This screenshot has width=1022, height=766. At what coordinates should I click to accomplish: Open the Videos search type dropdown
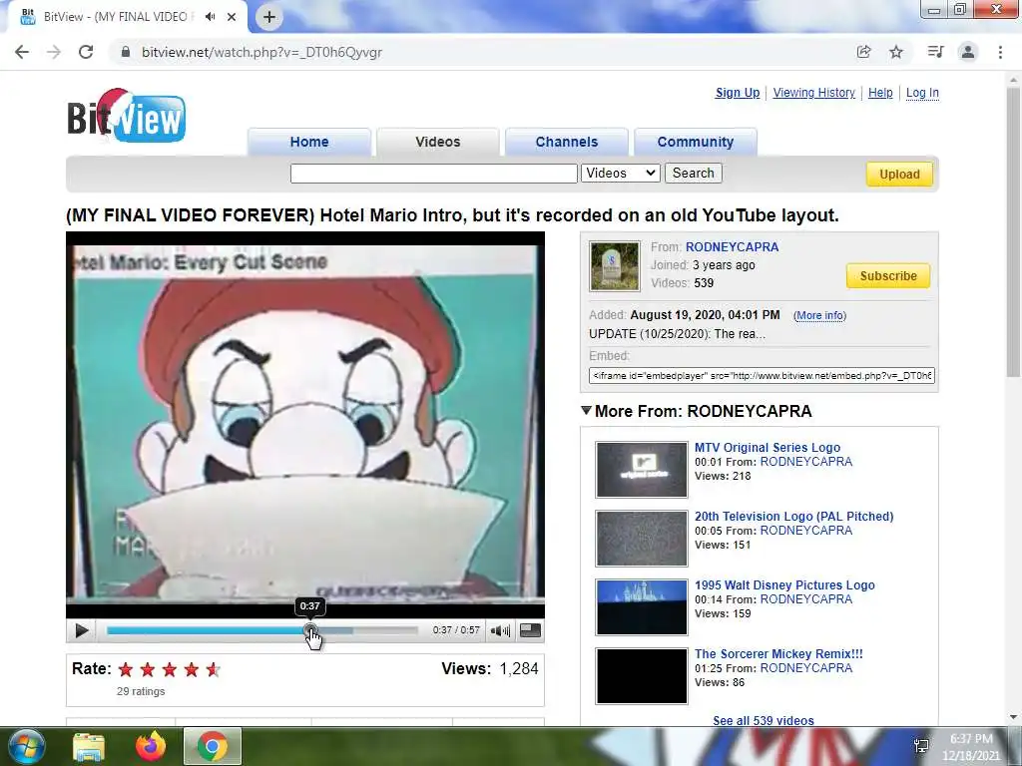(621, 174)
